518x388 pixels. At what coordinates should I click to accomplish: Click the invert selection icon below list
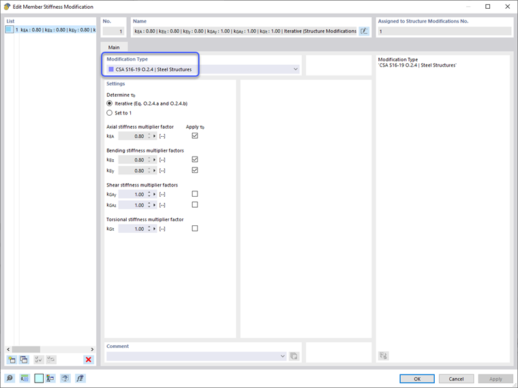(51, 359)
